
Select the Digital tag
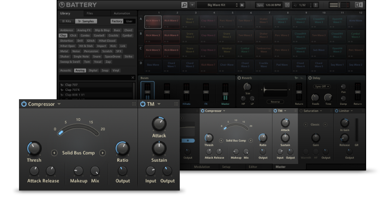(93, 70)
